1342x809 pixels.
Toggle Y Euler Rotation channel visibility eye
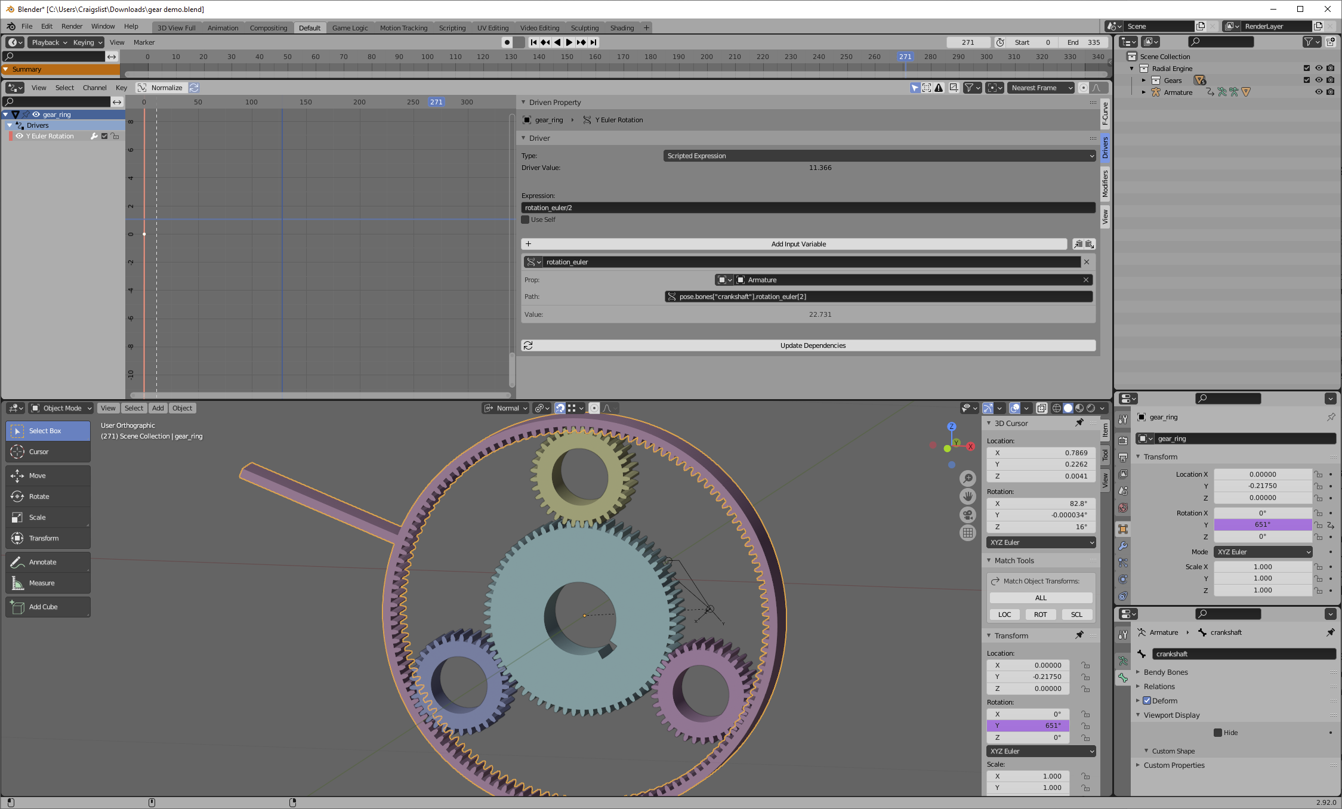[19, 136]
